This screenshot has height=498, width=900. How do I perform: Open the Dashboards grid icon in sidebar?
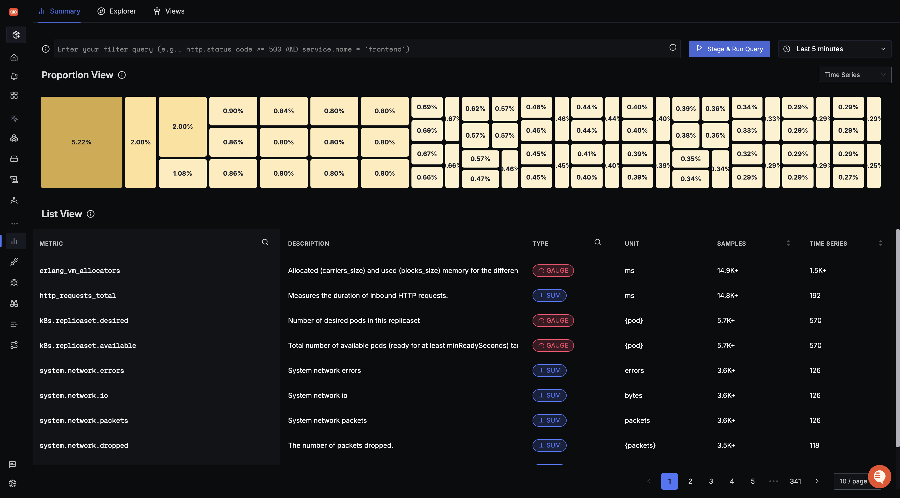[14, 95]
